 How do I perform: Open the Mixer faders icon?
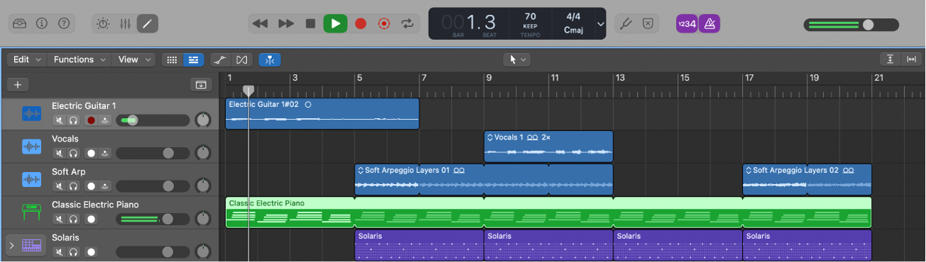[x=126, y=23]
